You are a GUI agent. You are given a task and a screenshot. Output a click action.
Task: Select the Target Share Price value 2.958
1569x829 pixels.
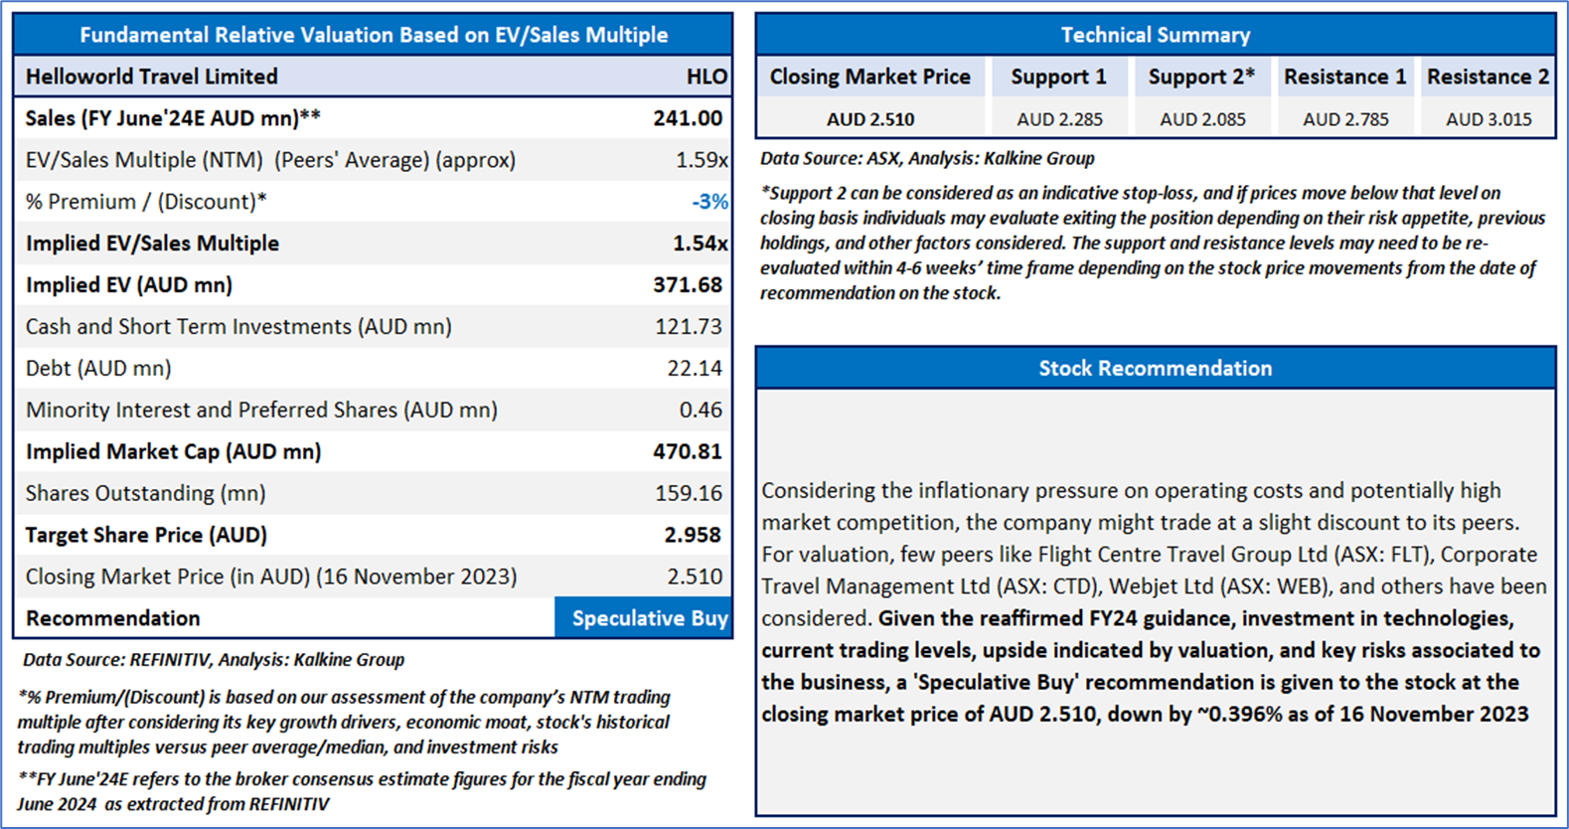[x=693, y=535]
